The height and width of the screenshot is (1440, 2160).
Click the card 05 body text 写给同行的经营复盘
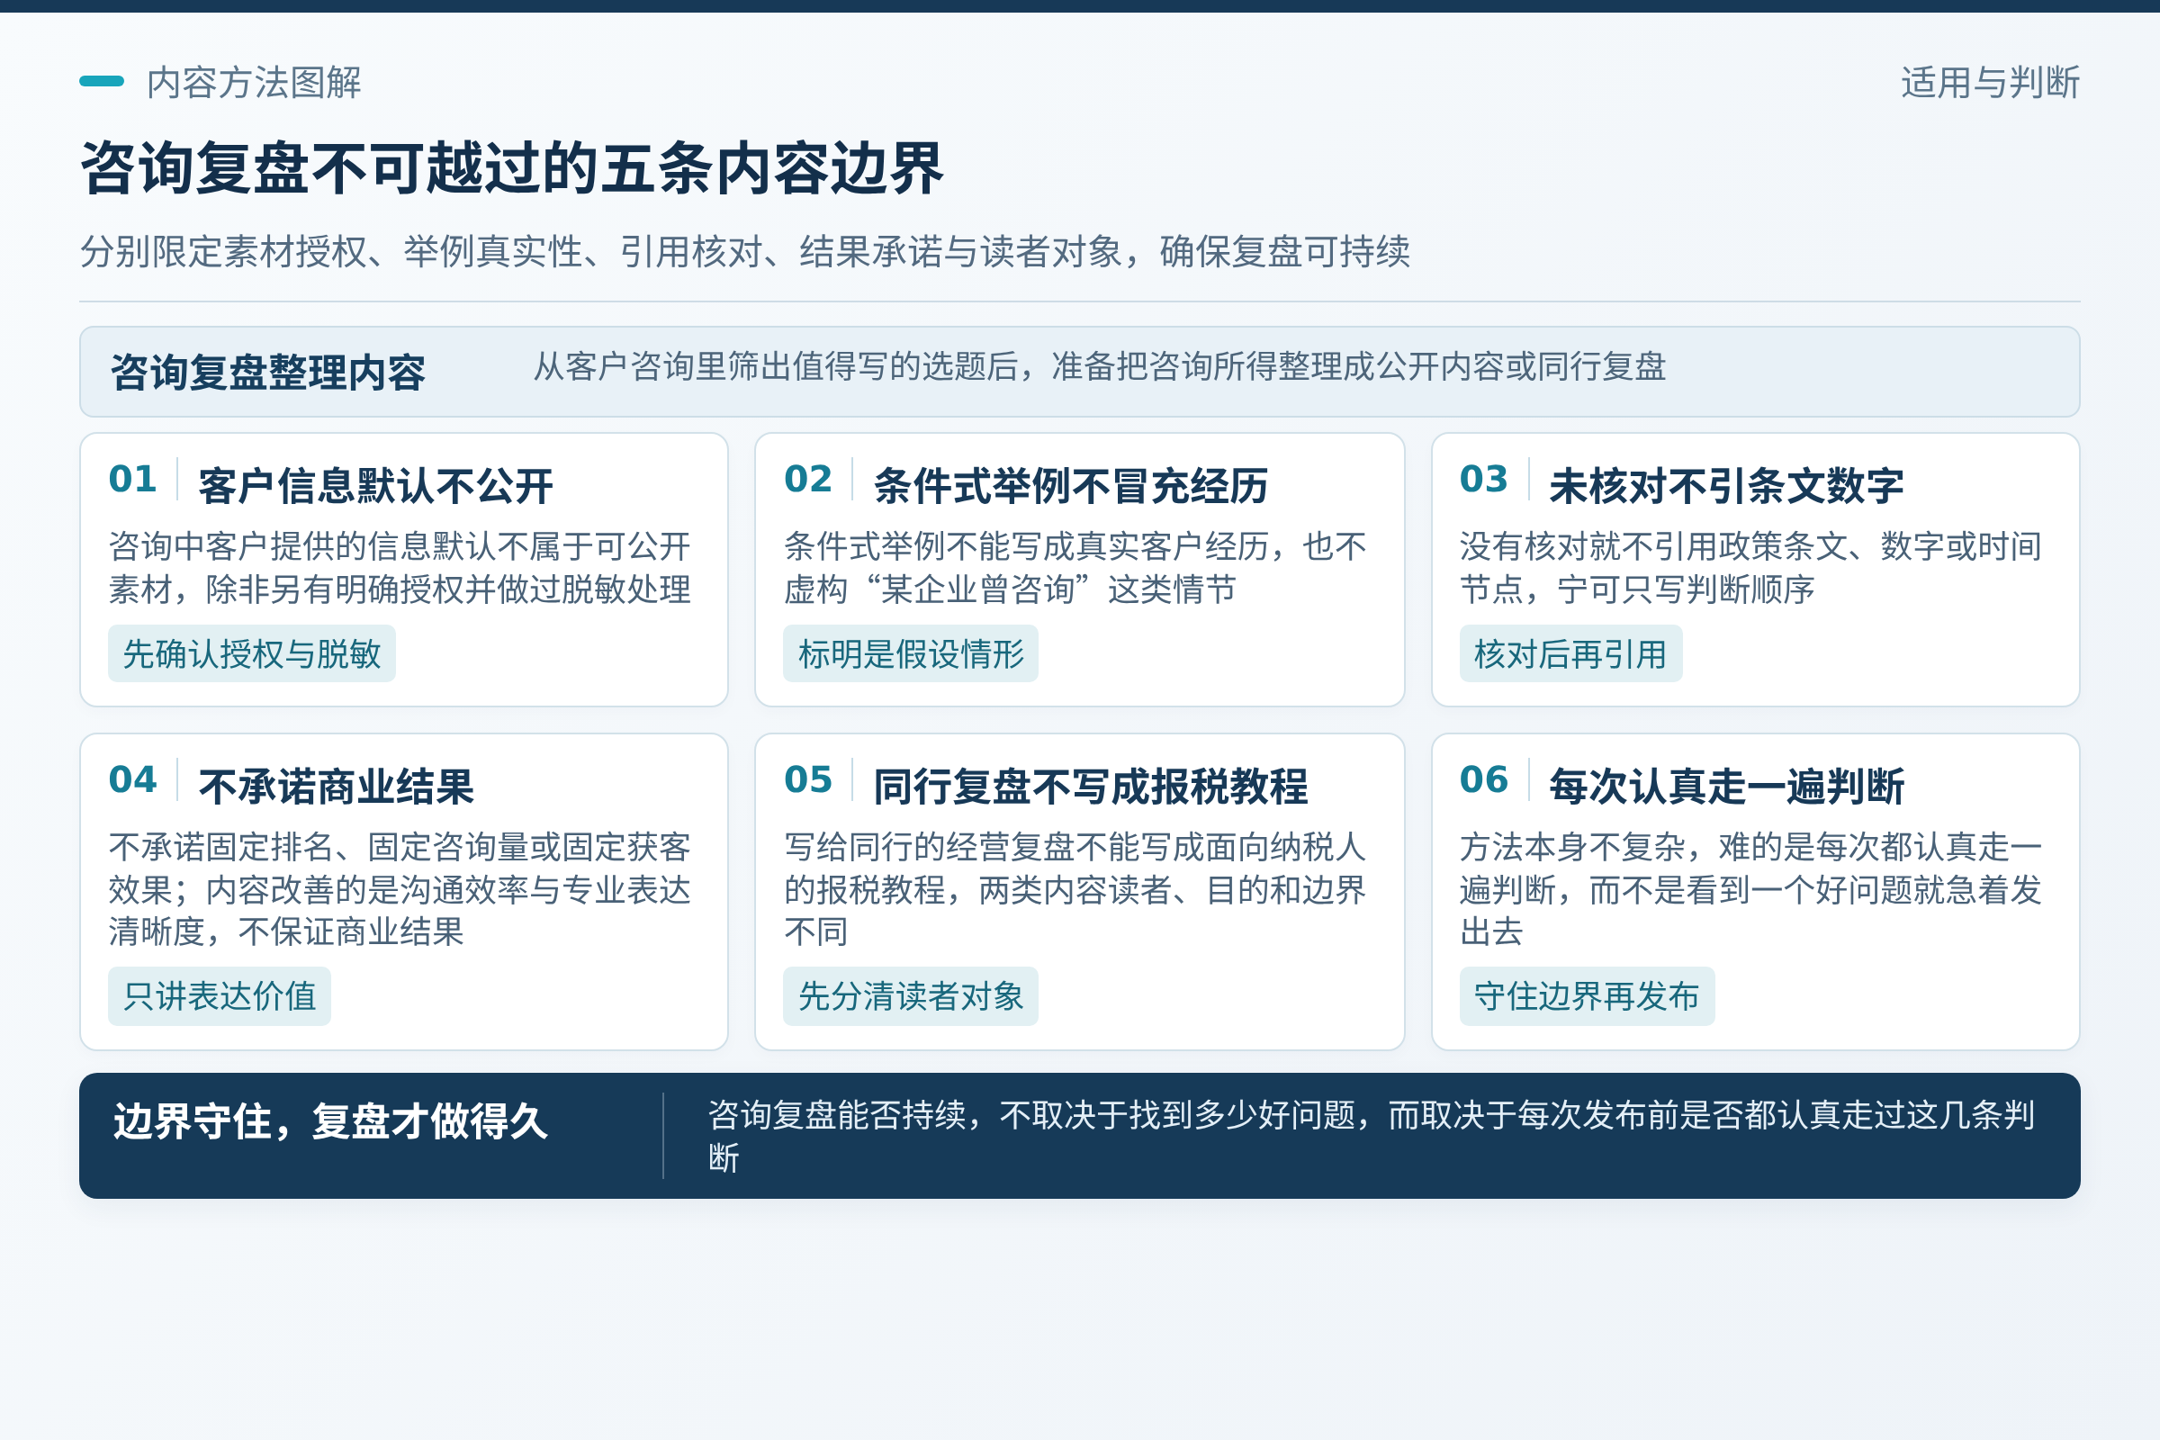click(1075, 889)
